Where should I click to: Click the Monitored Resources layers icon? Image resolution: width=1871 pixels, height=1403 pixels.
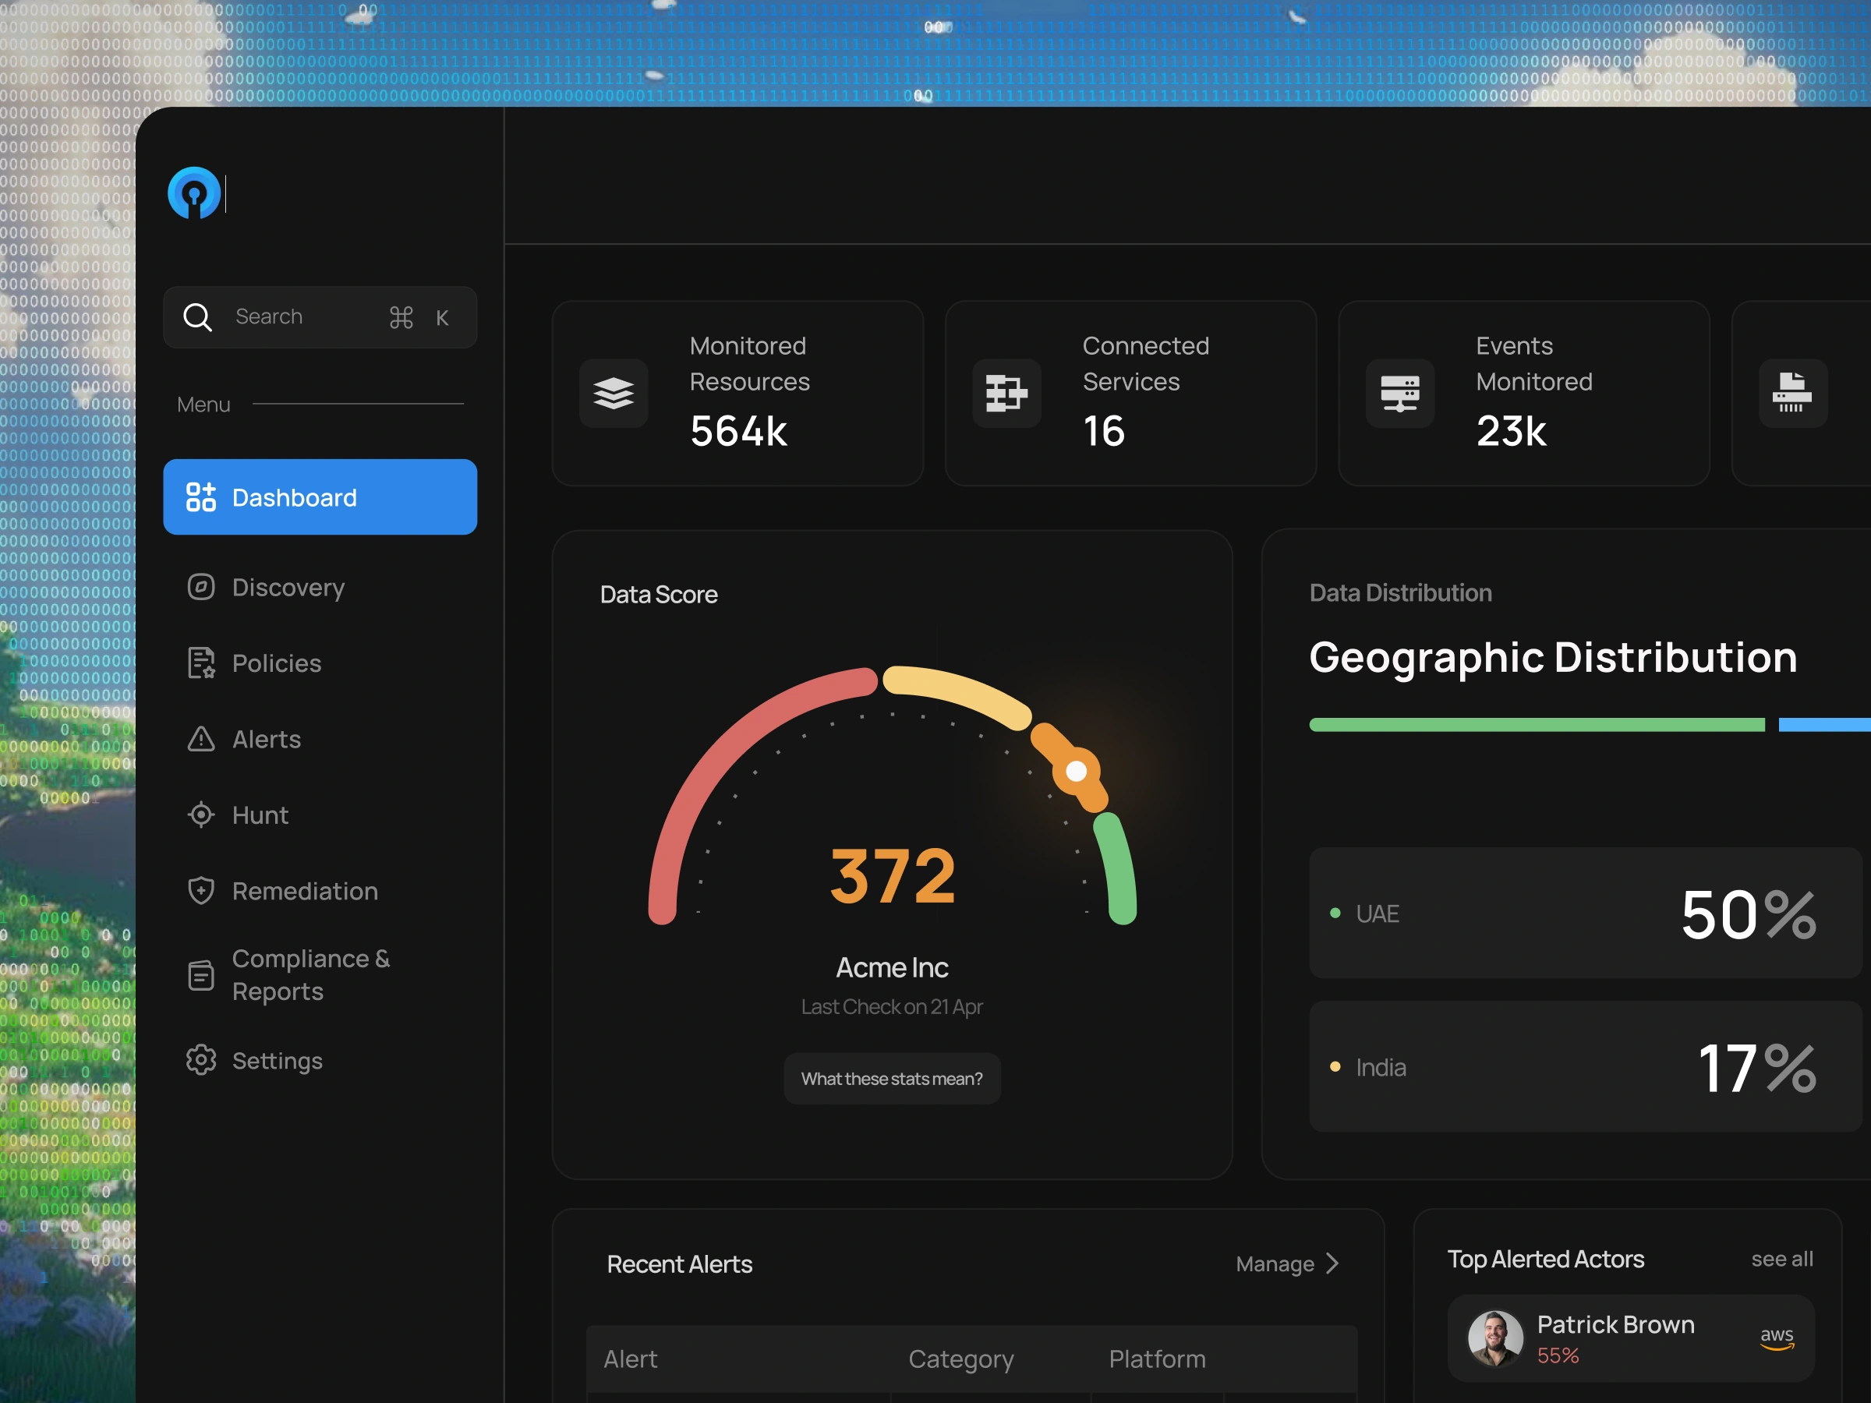(614, 394)
